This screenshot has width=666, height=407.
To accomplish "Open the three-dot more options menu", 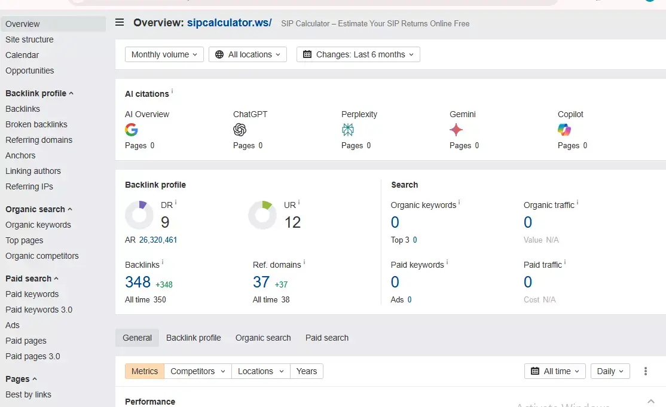I will tap(646, 371).
